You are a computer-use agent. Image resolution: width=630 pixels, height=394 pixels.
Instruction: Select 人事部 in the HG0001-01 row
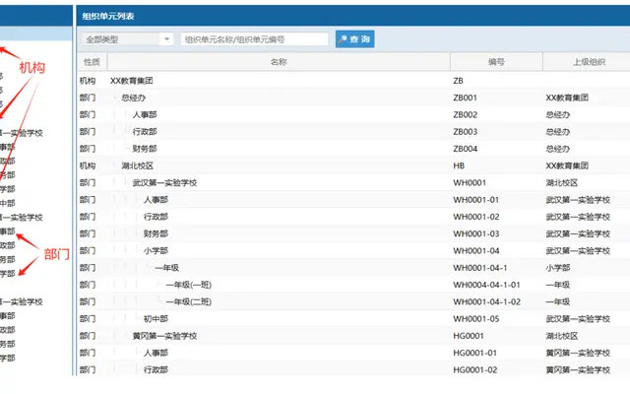[x=156, y=353]
